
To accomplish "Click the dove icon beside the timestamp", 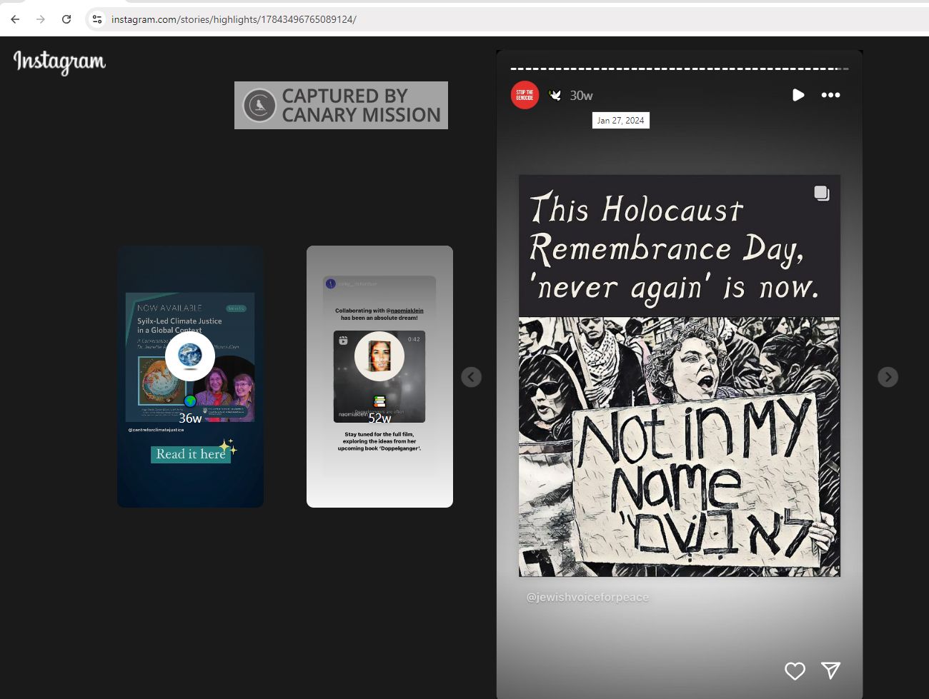I will pos(555,95).
